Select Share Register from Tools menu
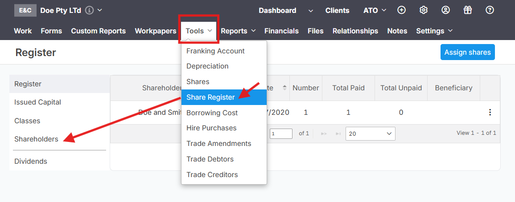Viewport: 515px width, 202px height. (x=224, y=97)
